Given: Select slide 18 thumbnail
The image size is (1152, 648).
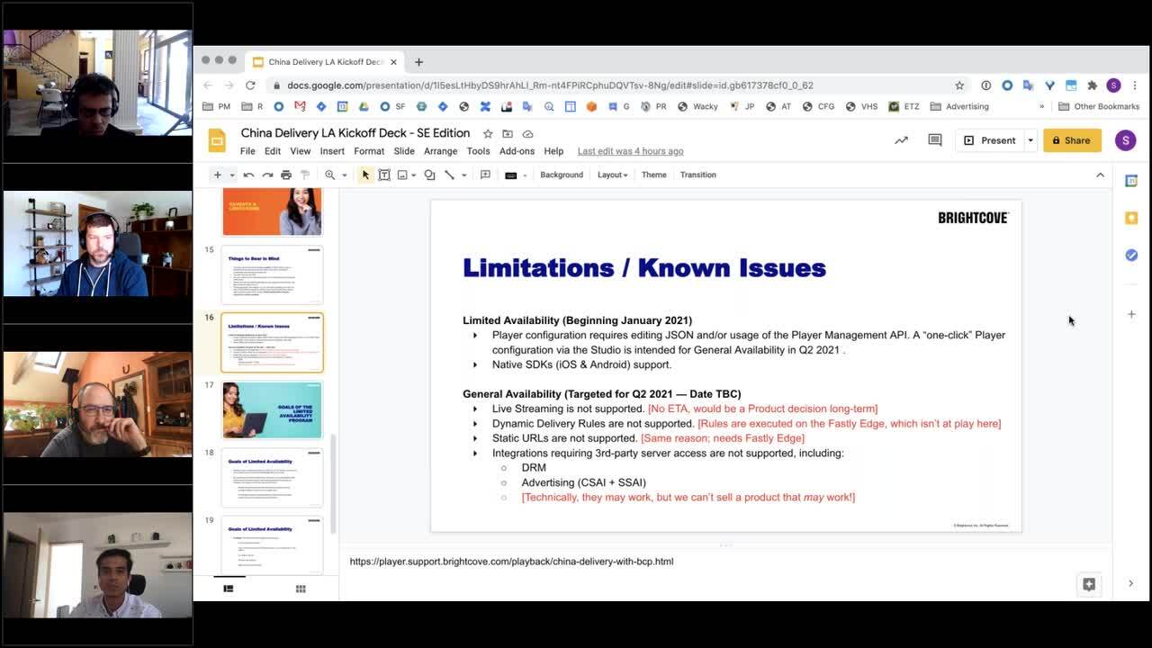Looking at the screenshot, I should tap(272, 477).
